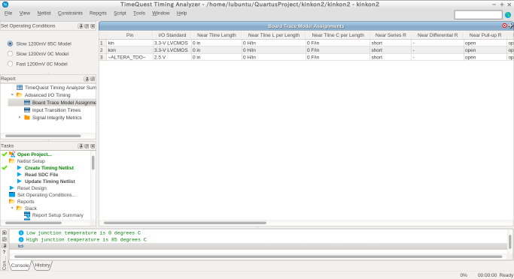Open the TimeQuest Timing Analyzer Summary table icon

click(20, 88)
